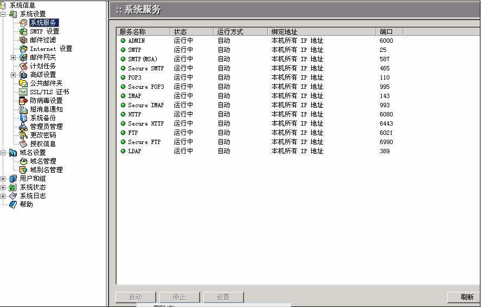Click the SSL/TLS 证书 icon
Viewport: 481px width, 307px height.
point(23,92)
